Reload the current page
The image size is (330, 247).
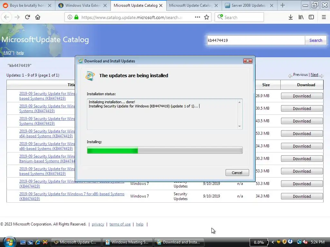tap(27, 17)
